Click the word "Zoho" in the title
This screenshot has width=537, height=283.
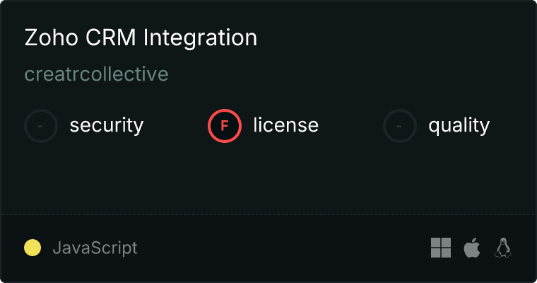click(49, 38)
